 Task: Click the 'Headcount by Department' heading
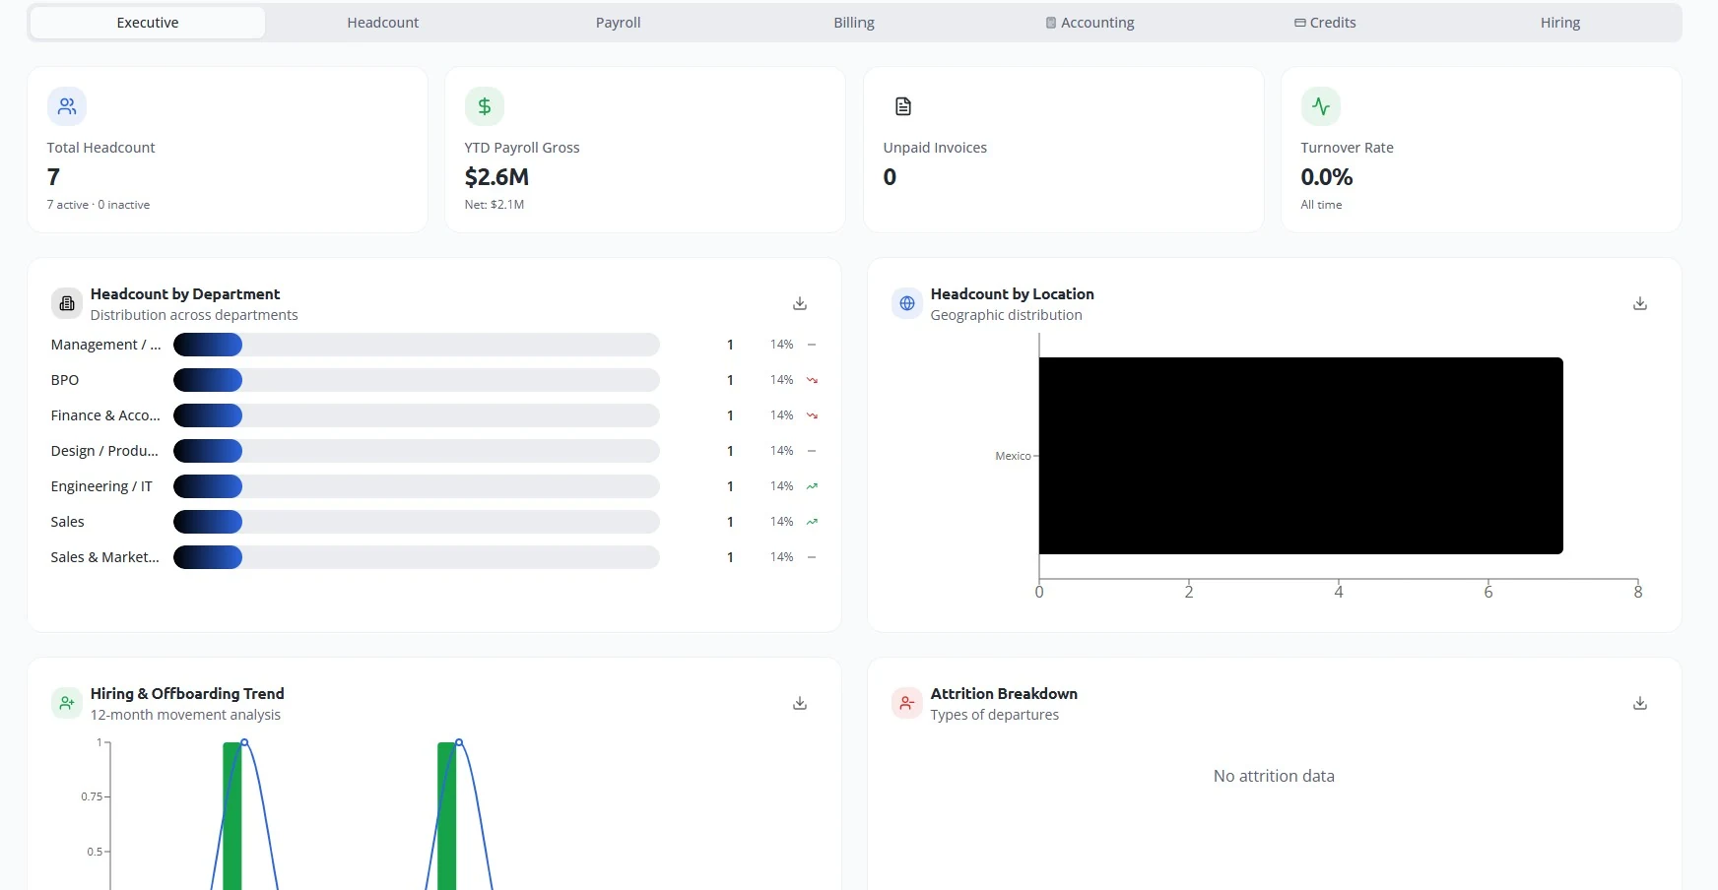tap(185, 294)
